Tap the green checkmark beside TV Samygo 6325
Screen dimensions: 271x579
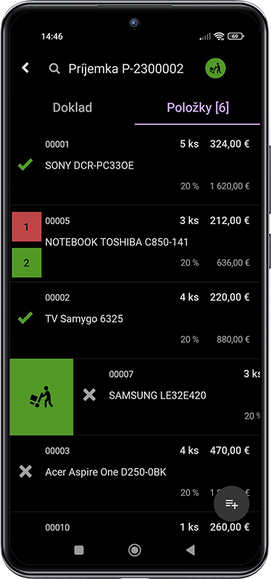pyautogui.click(x=25, y=317)
